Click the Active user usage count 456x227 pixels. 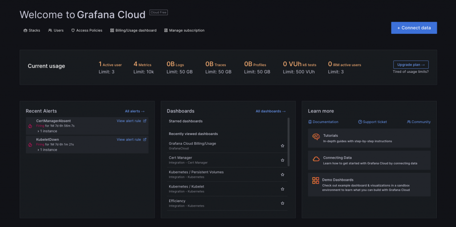tap(110, 64)
